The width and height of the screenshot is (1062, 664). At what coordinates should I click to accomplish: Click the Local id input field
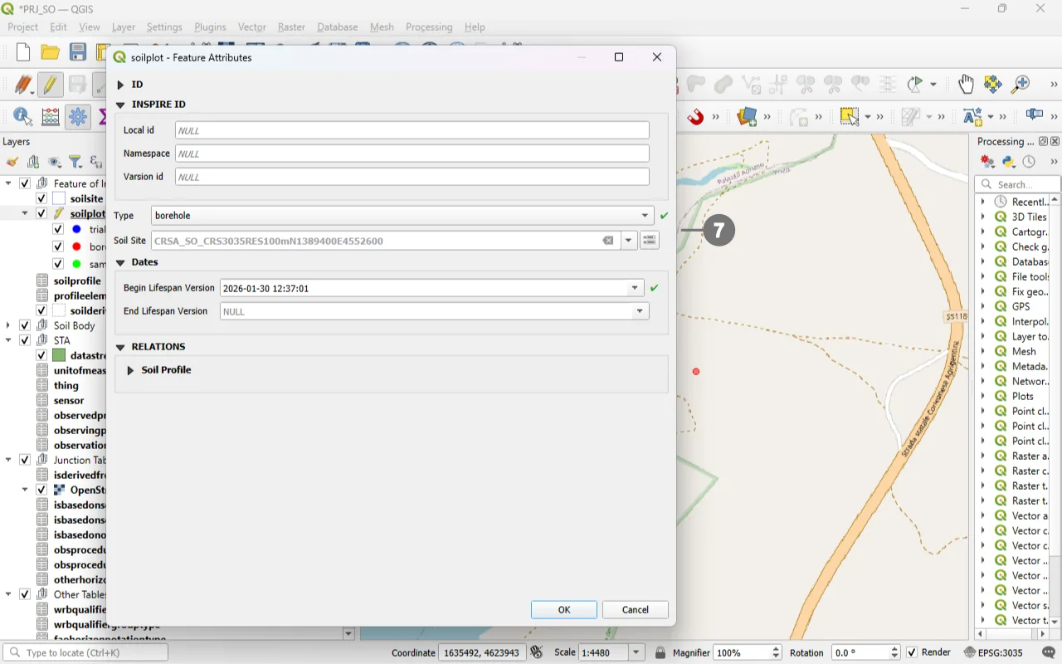(412, 130)
